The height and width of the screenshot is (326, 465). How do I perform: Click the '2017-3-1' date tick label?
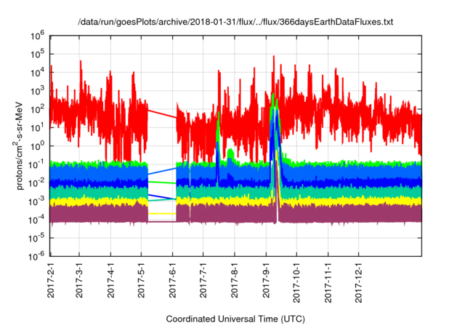(79, 279)
